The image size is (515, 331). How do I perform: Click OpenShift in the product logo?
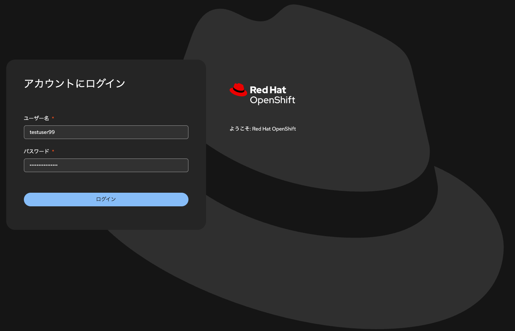pos(273,99)
